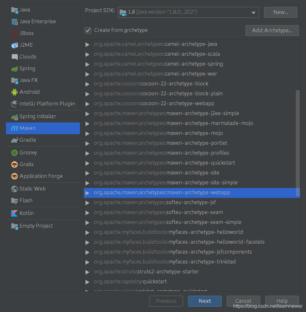Pick the JBoss red dots icon
This screenshot has height=312, width=306.
pyautogui.click(x=15, y=33)
